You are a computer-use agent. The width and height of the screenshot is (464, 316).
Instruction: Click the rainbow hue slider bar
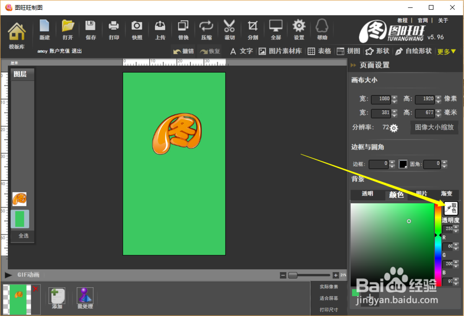tap(438, 245)
